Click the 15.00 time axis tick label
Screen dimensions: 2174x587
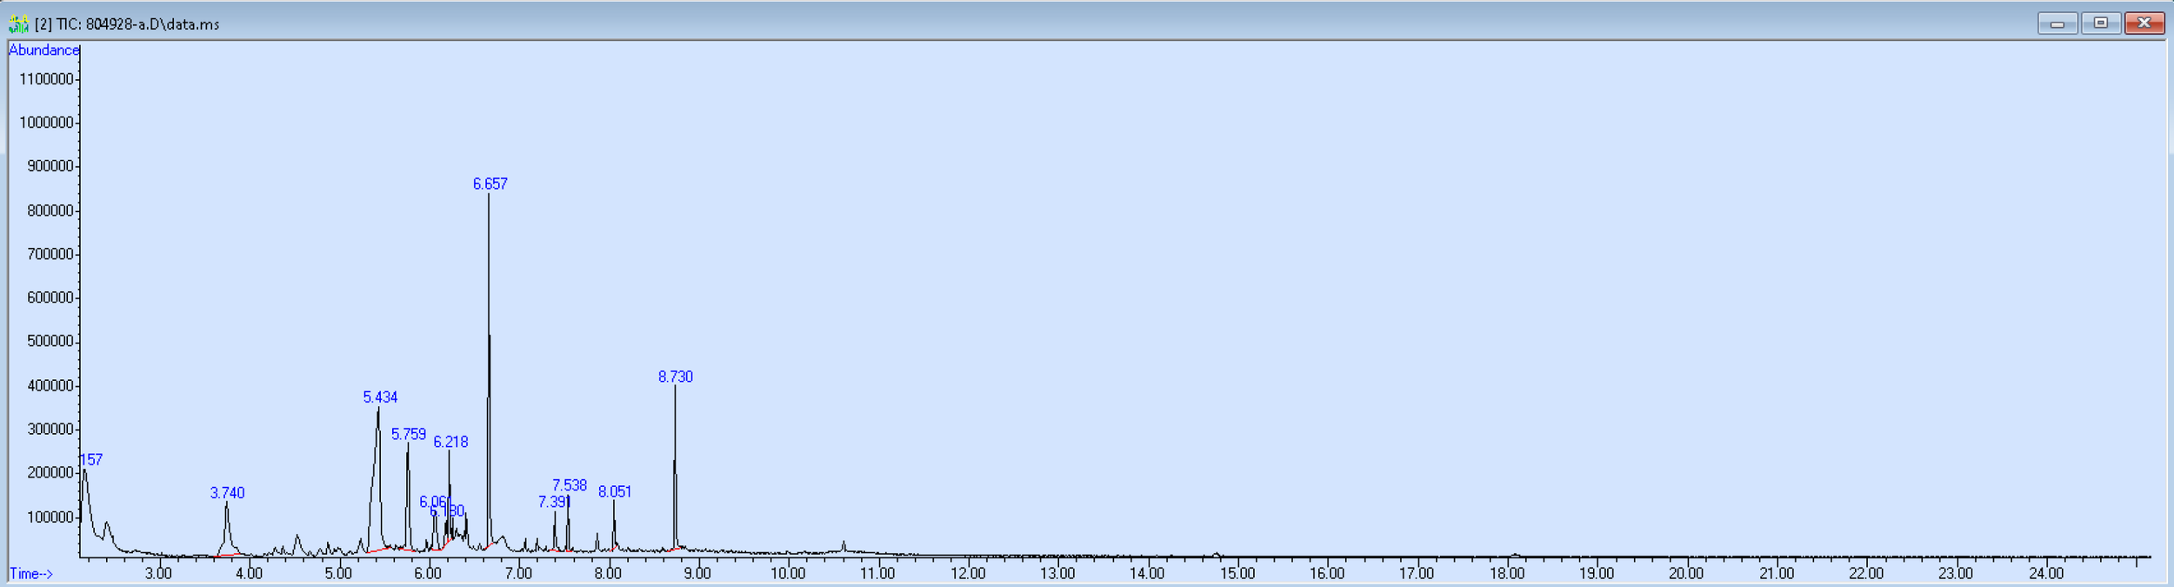1237,573
